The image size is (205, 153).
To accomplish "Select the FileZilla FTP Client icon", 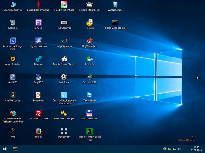I will pyautogui.click(x=38, y=113).
